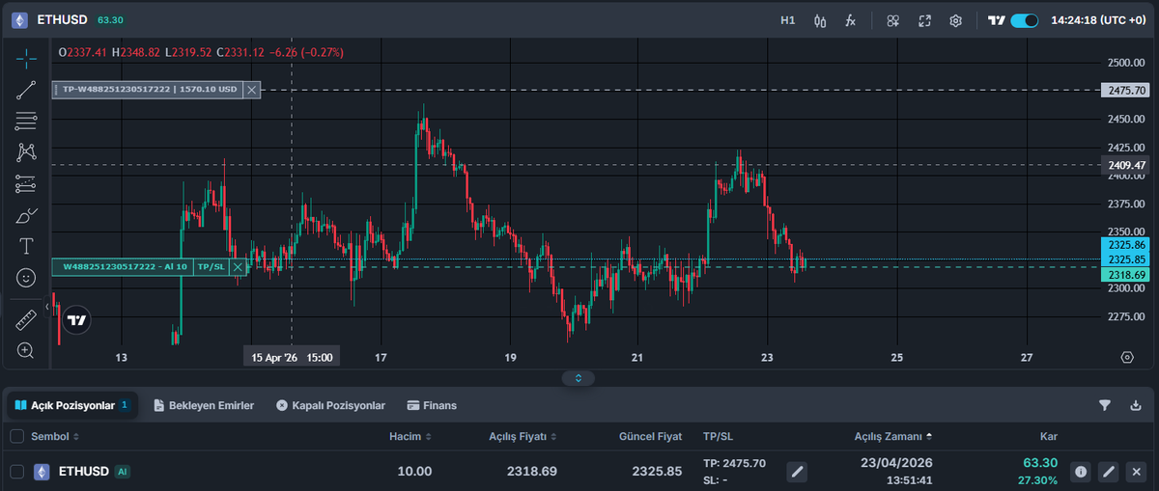The image size is (1159, 491).
Task: Select the XABCD pattern tool
Action: [x=26, y=151]
